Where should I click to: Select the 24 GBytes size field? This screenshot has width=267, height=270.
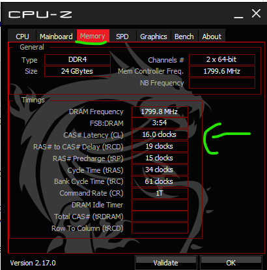(x=77, y=71)
